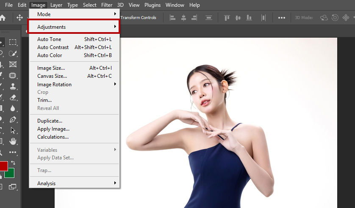Click the red foreground color swatch
This screenshot has height=208, width=355.
[x=3, y=166]
